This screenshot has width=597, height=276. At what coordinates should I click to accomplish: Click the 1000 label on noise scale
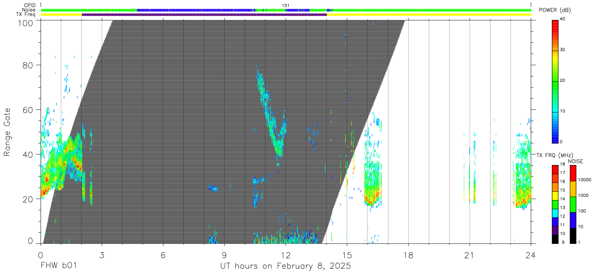583,195
